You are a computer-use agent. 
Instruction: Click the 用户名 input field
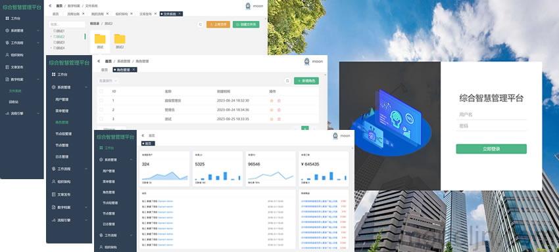(x=491, y=115)
